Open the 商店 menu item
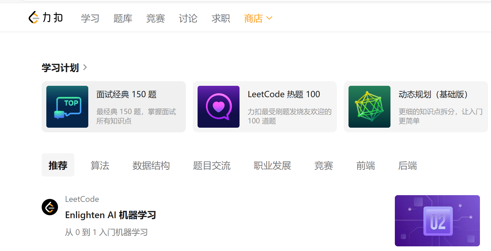 254,18
